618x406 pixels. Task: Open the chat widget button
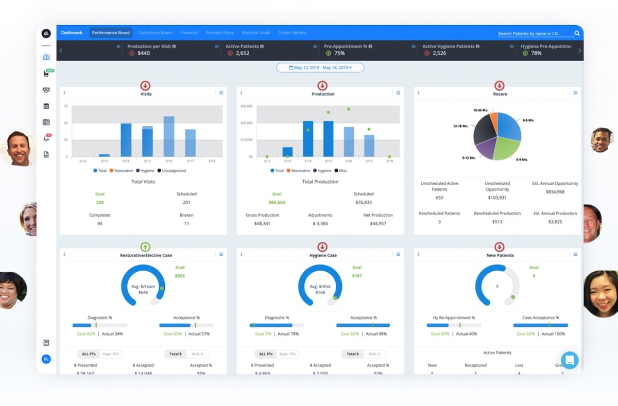coord(570,360)
